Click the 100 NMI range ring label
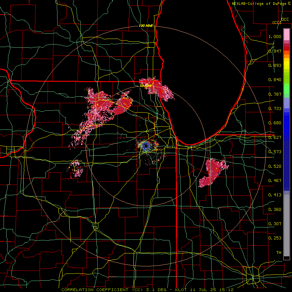 [x=146, y=26]
